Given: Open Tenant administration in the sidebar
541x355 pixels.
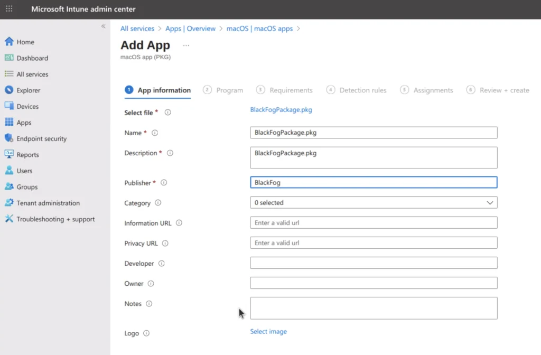Looking at the screenshot, I should click(x=48, y=203).
